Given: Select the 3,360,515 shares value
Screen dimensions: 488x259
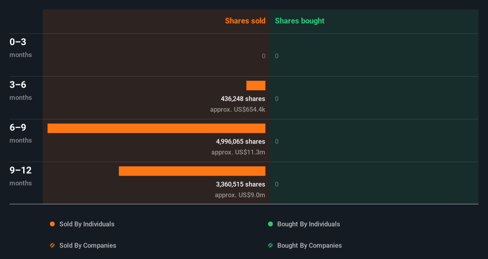Looking at the screenshot, I should point(240,184).
